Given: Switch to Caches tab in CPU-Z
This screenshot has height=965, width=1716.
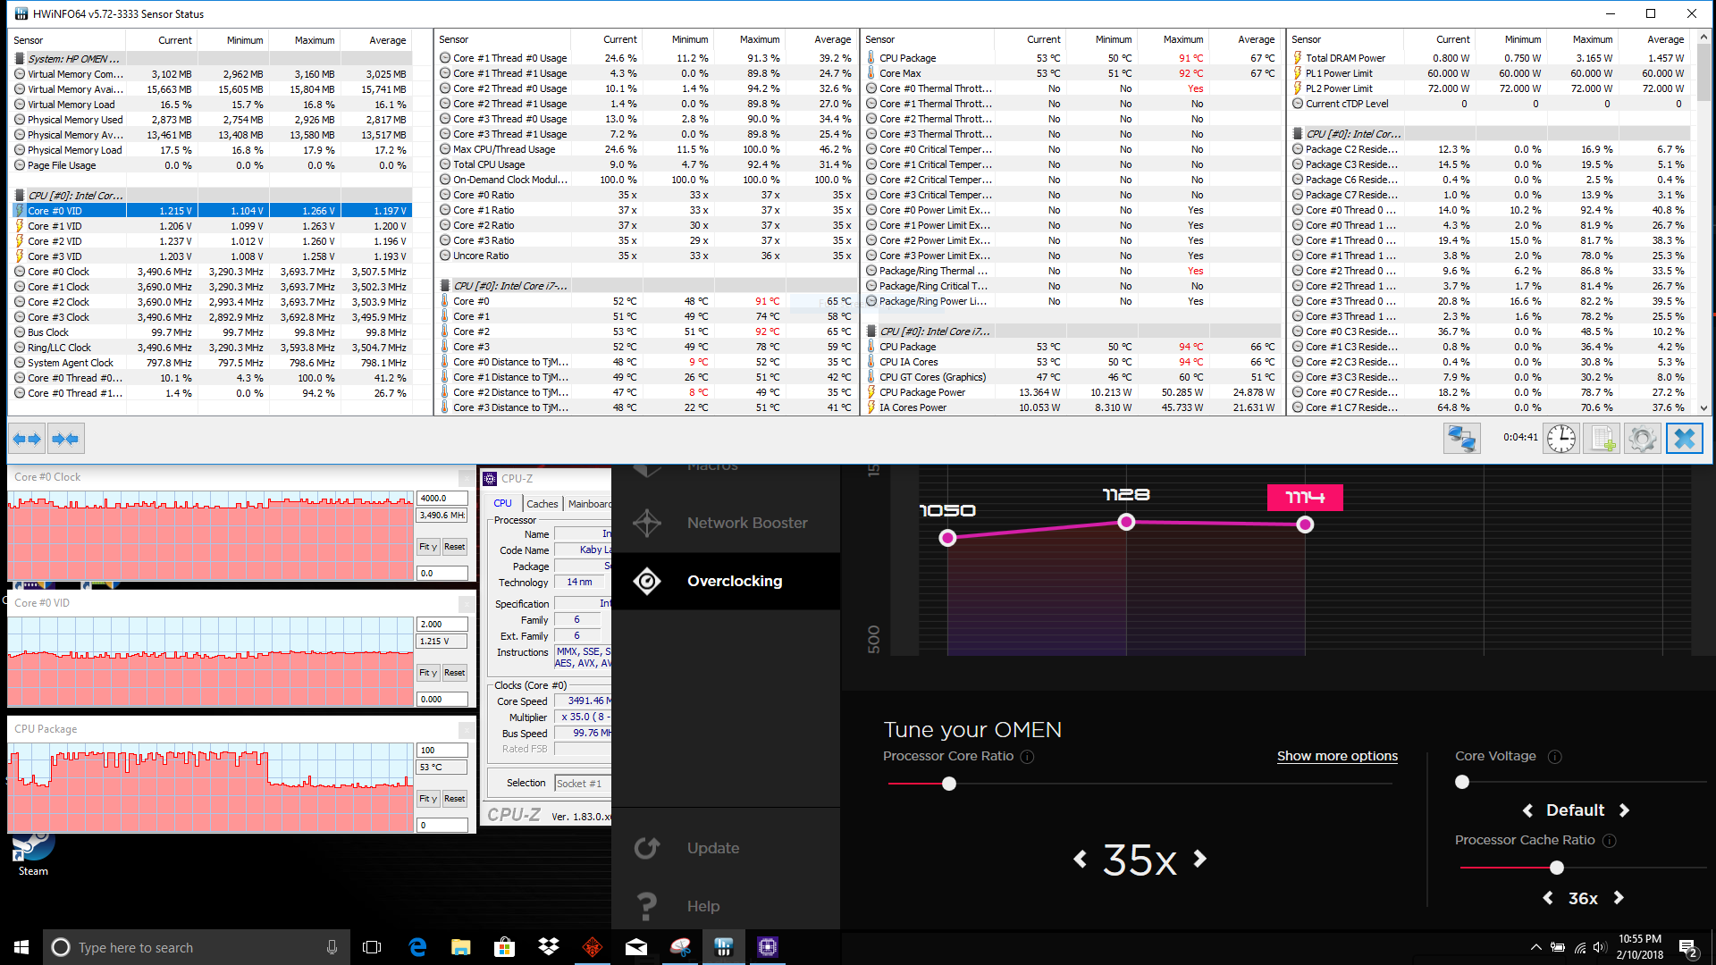Looking at the screenshot, I should point(542,504).
